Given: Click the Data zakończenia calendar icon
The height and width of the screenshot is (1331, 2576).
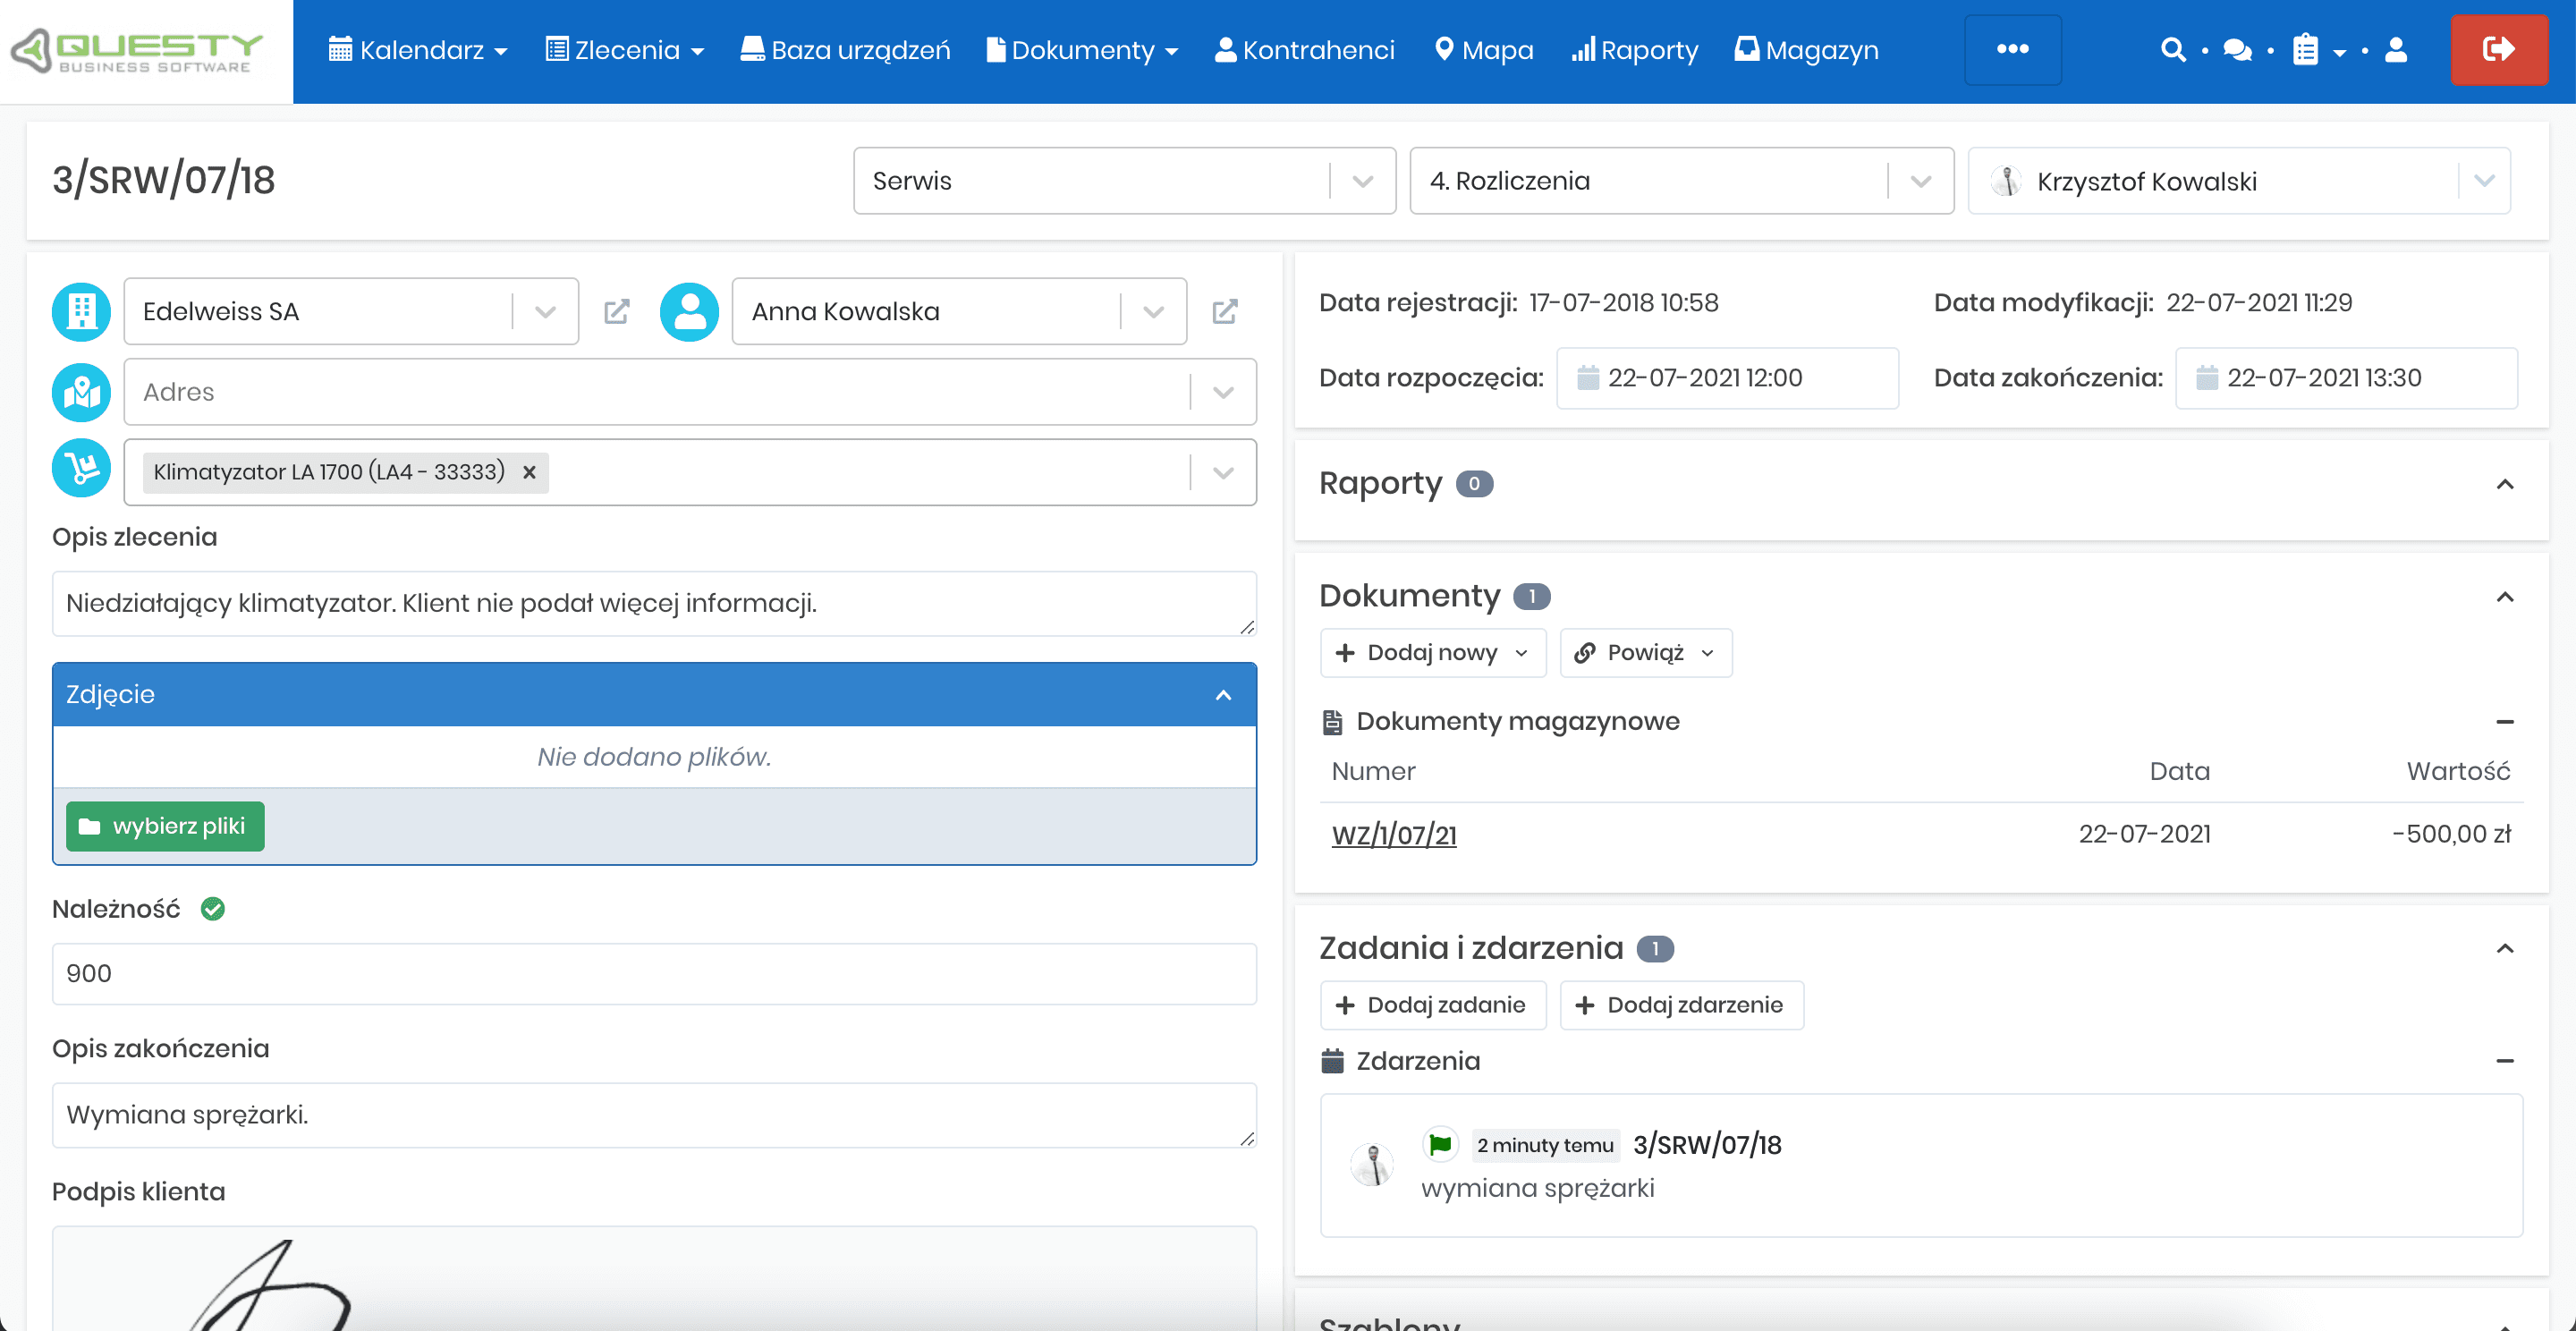Looking at the screenshot, I should (2207, 378).
